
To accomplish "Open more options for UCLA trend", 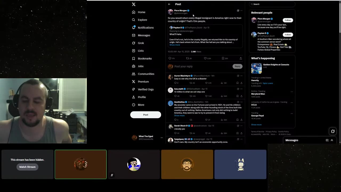I will 292,102.
